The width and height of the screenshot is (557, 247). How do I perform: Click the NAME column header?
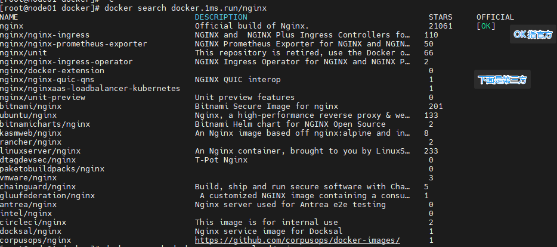tap(10, 17)
